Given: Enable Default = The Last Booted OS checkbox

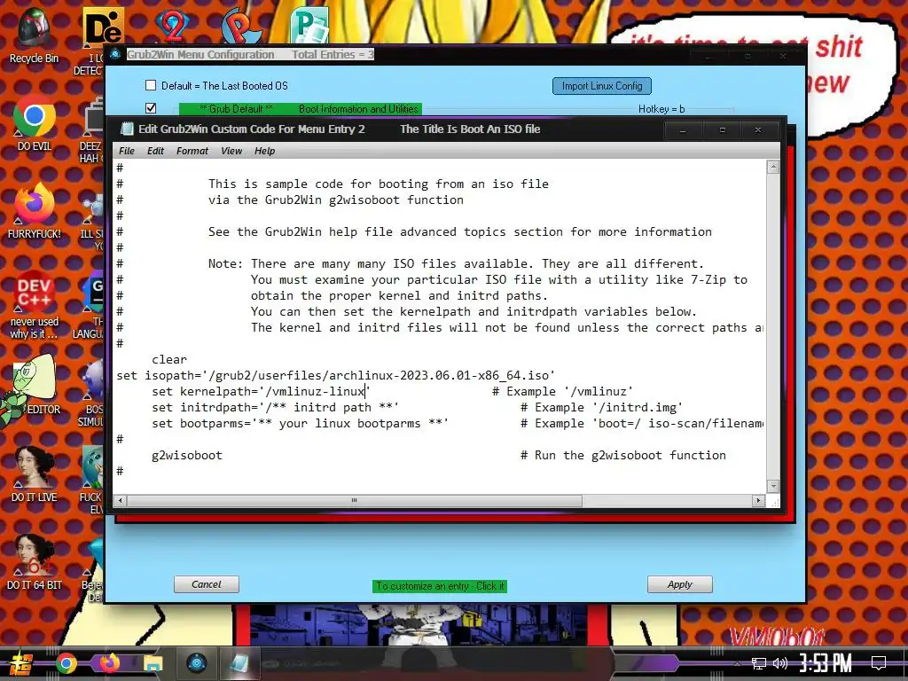Looking at the screenshot, I should click(151, 86).
